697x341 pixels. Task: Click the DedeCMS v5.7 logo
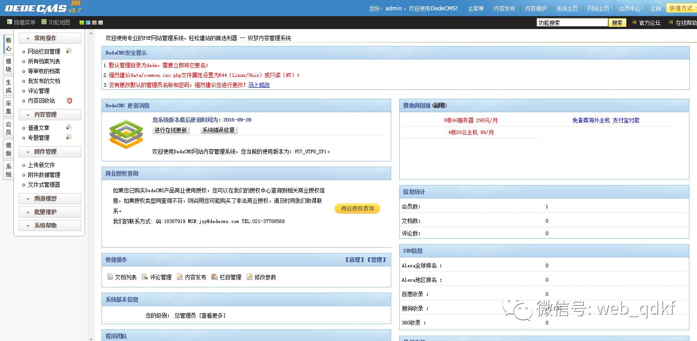point(43,8)
